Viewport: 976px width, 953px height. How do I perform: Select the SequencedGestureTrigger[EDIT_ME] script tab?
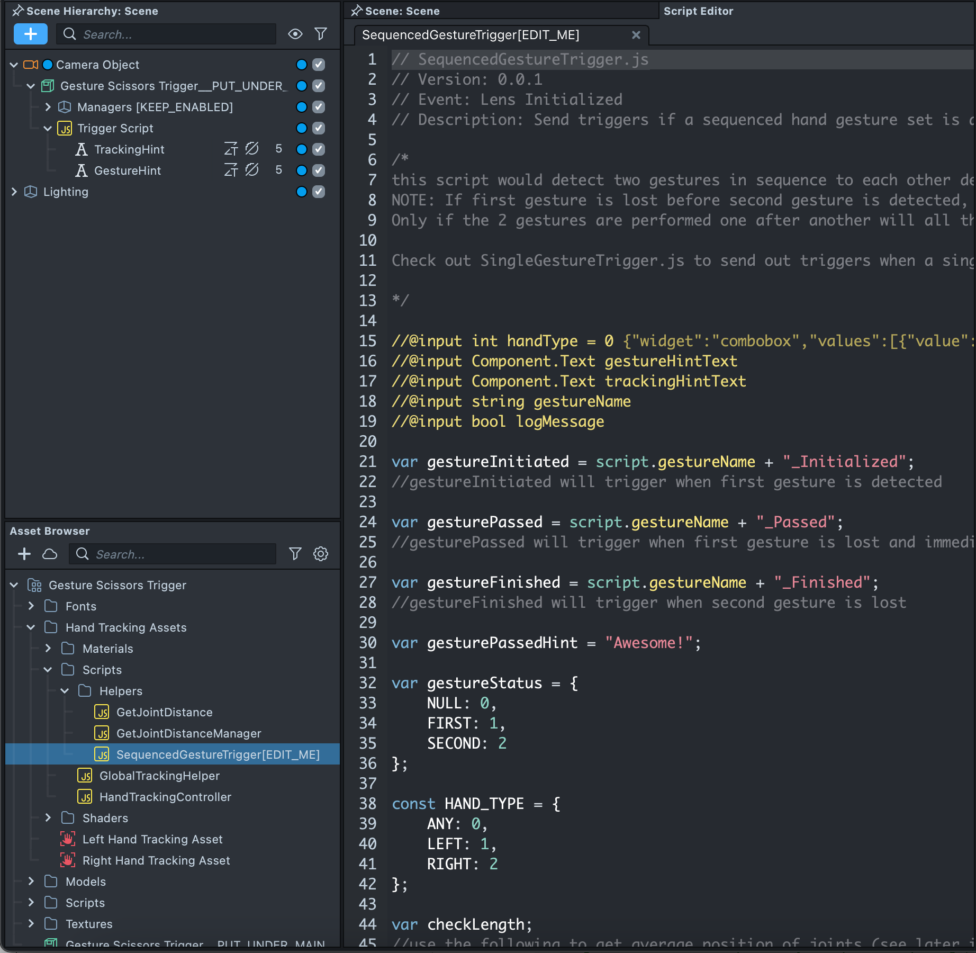470,35
